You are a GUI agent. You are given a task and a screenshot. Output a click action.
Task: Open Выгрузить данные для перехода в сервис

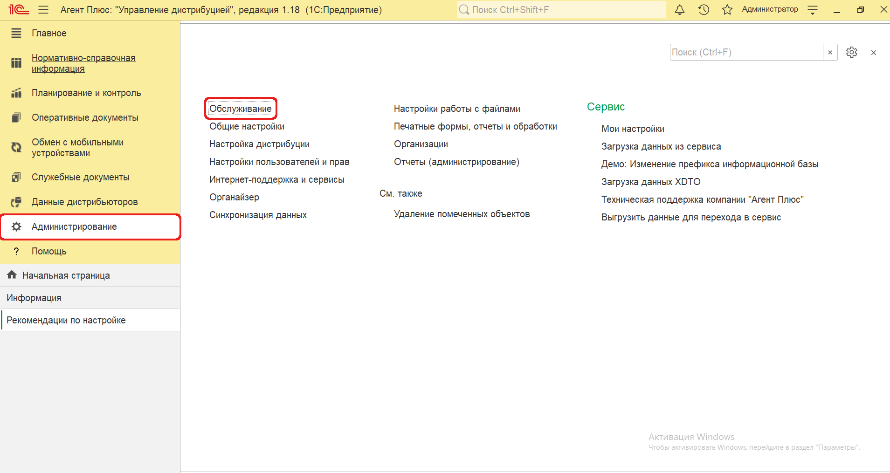click(x=691, y=217)
